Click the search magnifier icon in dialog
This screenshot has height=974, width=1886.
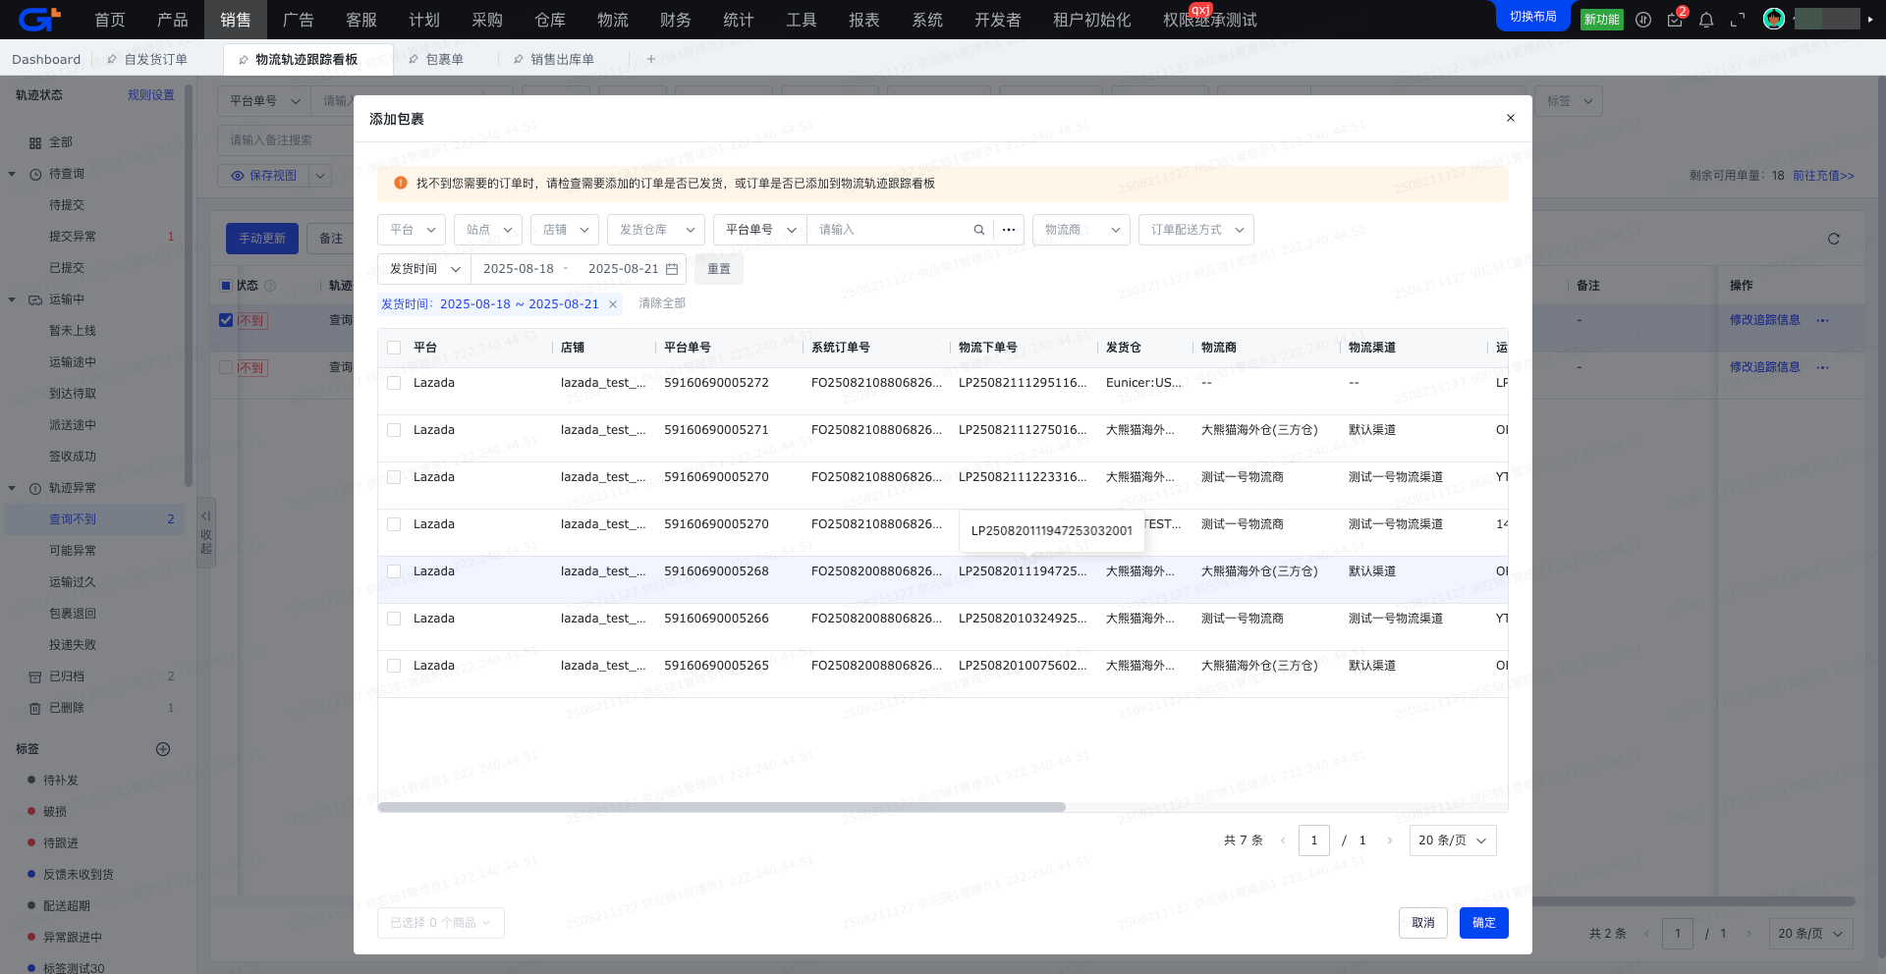click(x=979, y=230)
